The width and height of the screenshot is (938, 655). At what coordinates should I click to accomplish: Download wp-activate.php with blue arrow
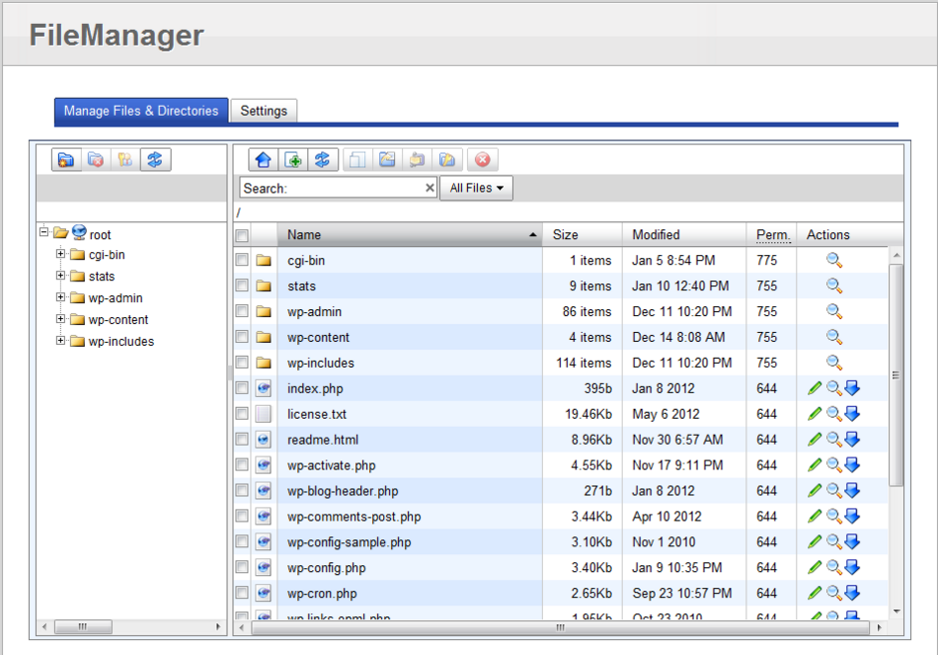(x=852, y=465)
